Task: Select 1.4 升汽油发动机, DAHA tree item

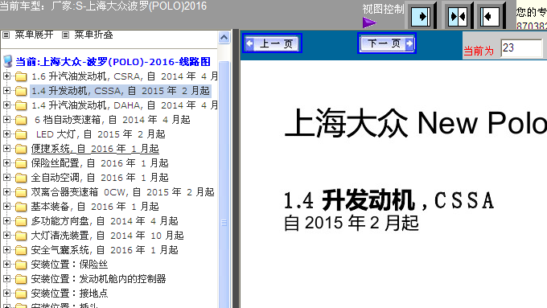Action: 124,105
